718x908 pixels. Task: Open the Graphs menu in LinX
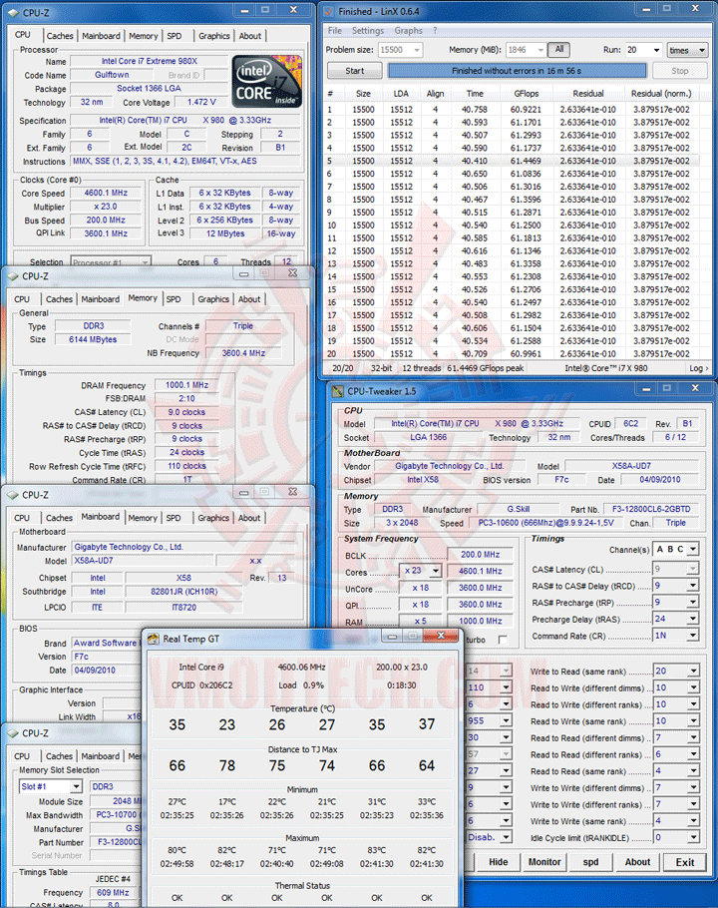(x=408, y=31)
